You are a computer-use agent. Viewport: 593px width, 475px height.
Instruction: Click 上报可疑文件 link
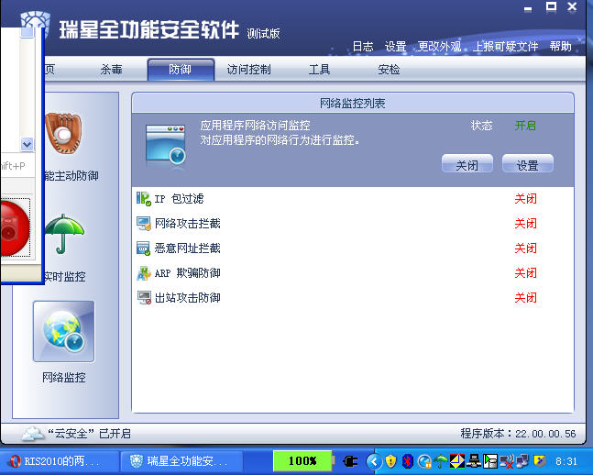[505, 47]
